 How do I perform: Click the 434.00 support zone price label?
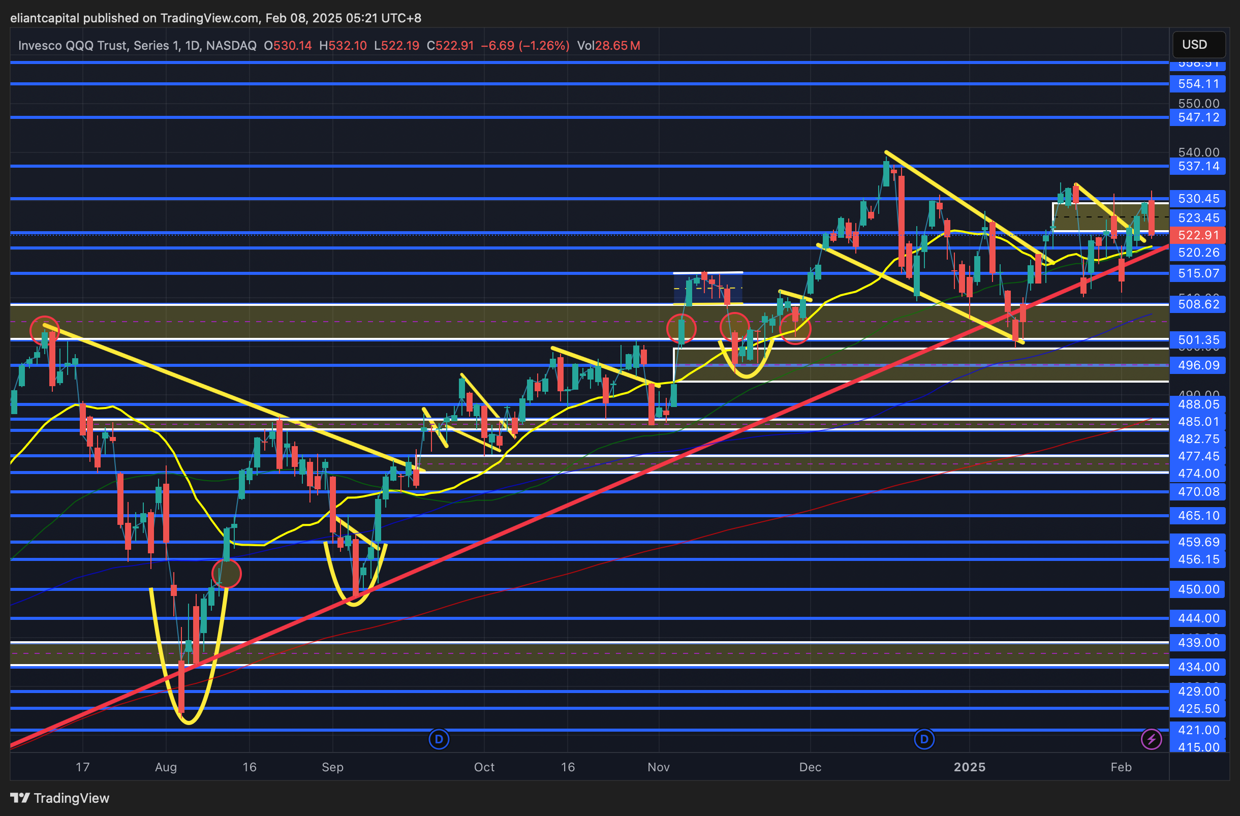(1198, 667)
